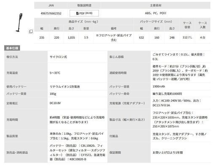The width and height of the screenshot is (216, 166).
Task: Click the 約4時間 charging time value
Action: click(x=77, y=120)
